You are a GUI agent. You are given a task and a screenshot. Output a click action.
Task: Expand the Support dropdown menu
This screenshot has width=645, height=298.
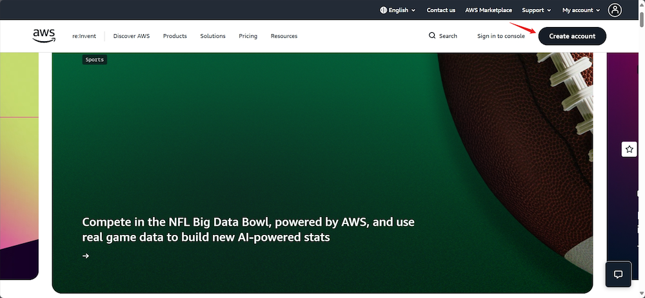pyautogui.click(x=537, y=10)
